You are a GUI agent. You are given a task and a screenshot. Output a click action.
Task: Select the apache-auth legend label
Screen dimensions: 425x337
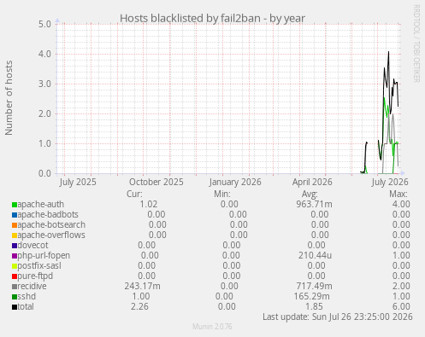coord(41,204)
